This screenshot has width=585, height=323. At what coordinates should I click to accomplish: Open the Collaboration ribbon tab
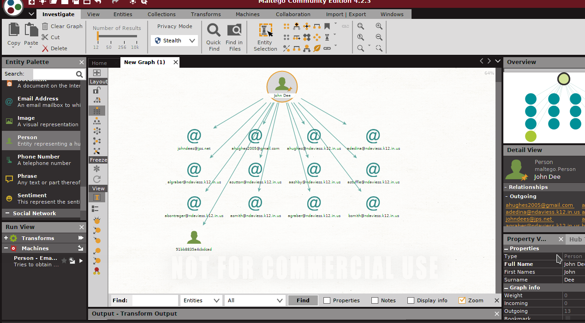pos(293,14)
